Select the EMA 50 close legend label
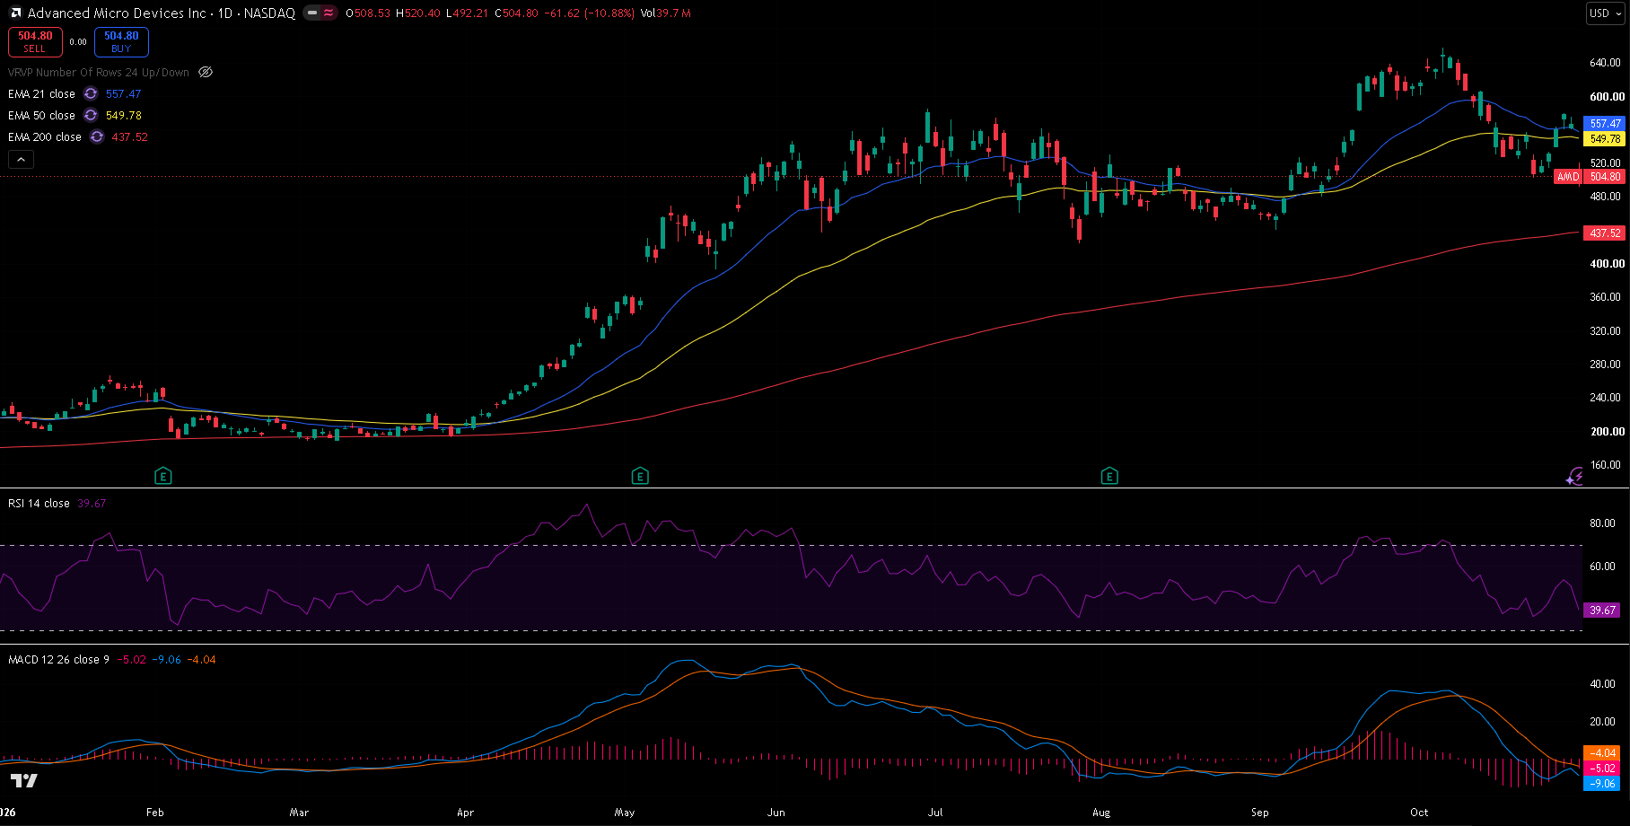Viewport: 1630px width, 826px height. pyautogui.click(x=41, y=115)
